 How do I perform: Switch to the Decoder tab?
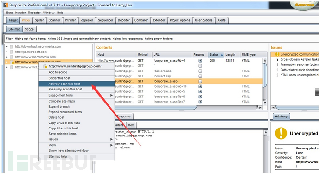(x=124, y=20)
